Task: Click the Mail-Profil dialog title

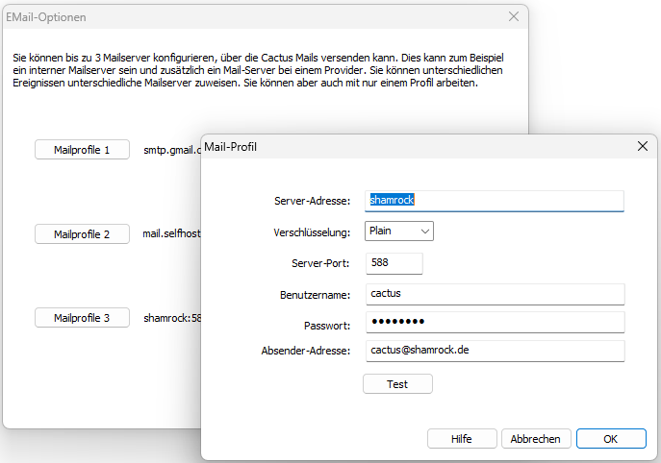Action: [231, 147]
